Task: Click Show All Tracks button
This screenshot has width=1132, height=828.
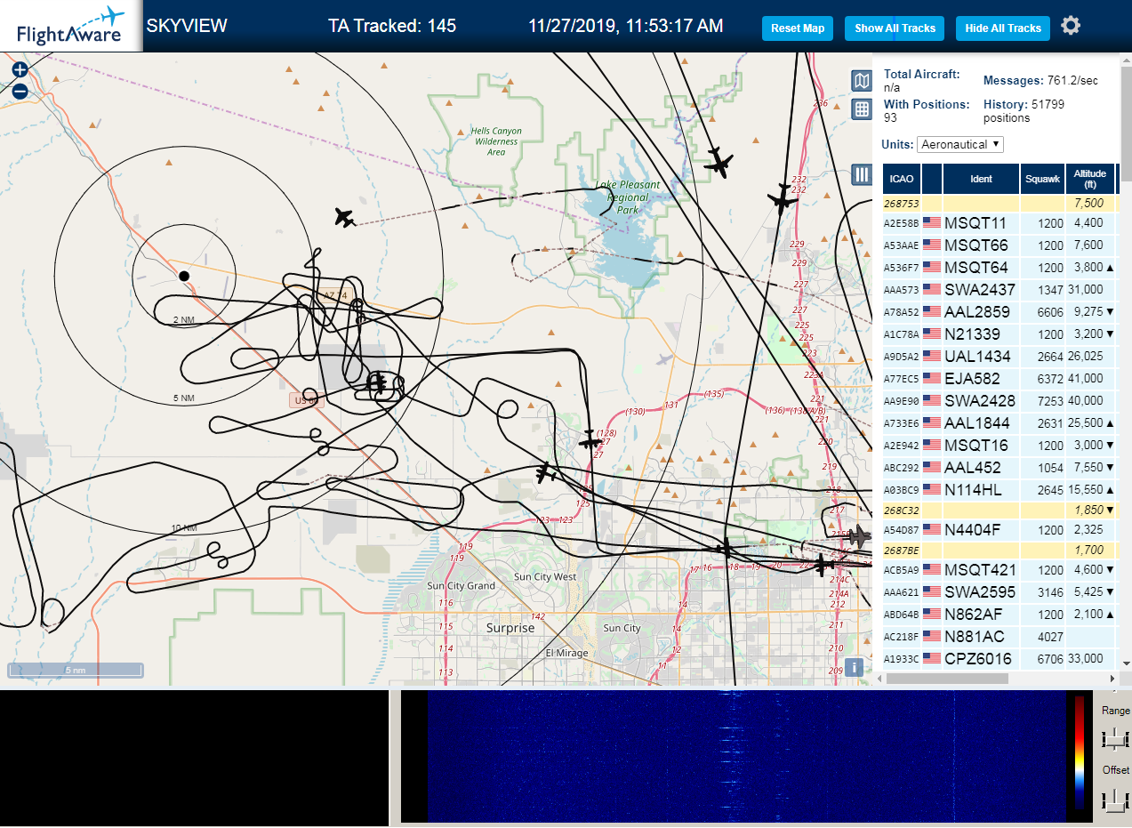Action: tap(895, 28)
